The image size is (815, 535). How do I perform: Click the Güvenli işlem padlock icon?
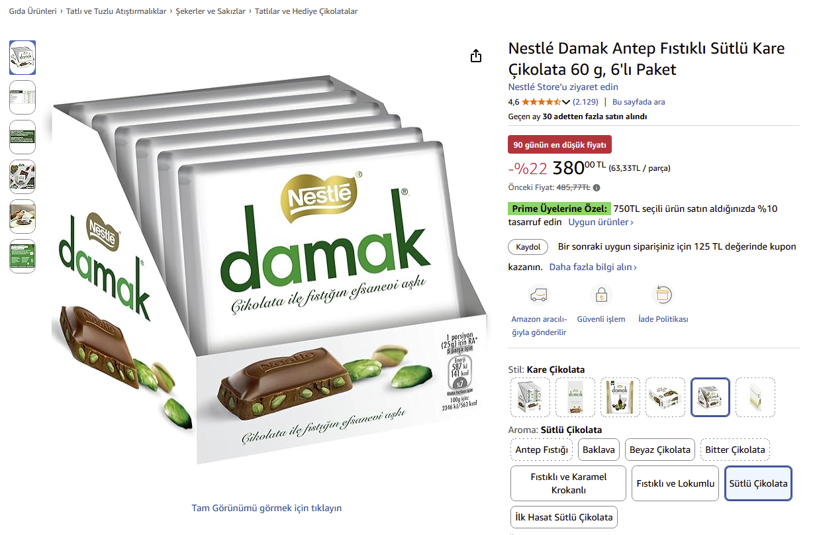[x=601, y=295]
